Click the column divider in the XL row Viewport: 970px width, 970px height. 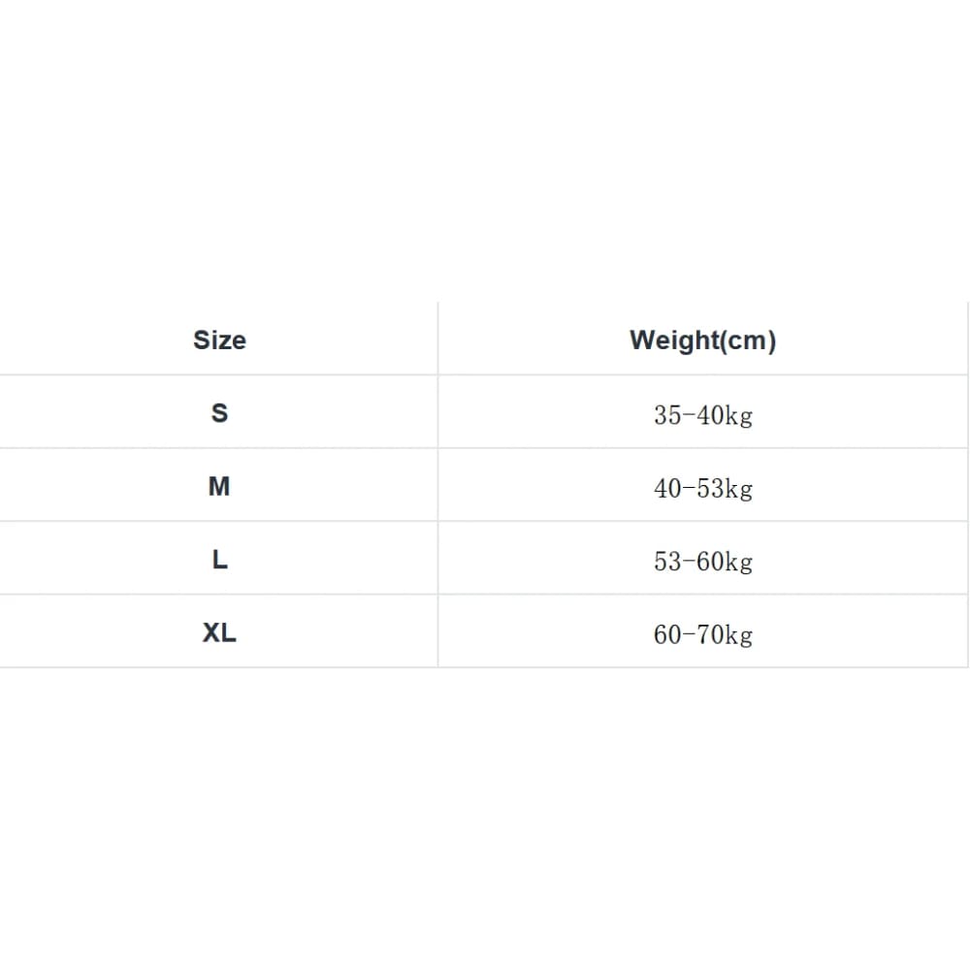point(437,632)
